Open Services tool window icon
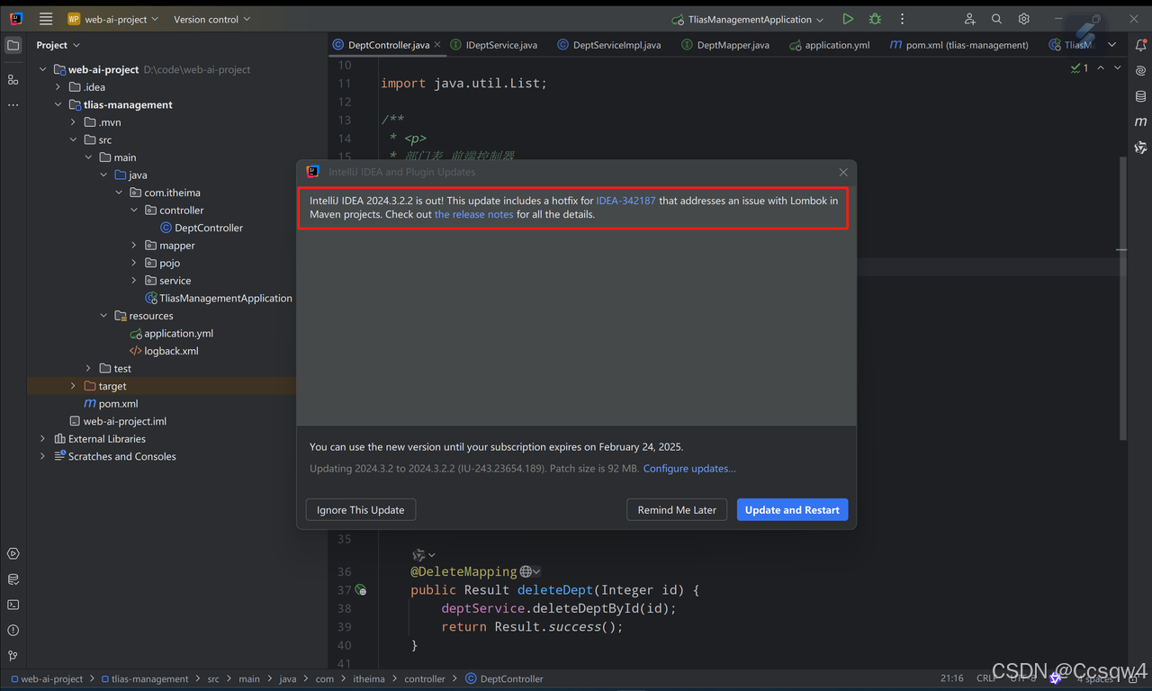This screenshot has height=691, width=1152. 13,554
